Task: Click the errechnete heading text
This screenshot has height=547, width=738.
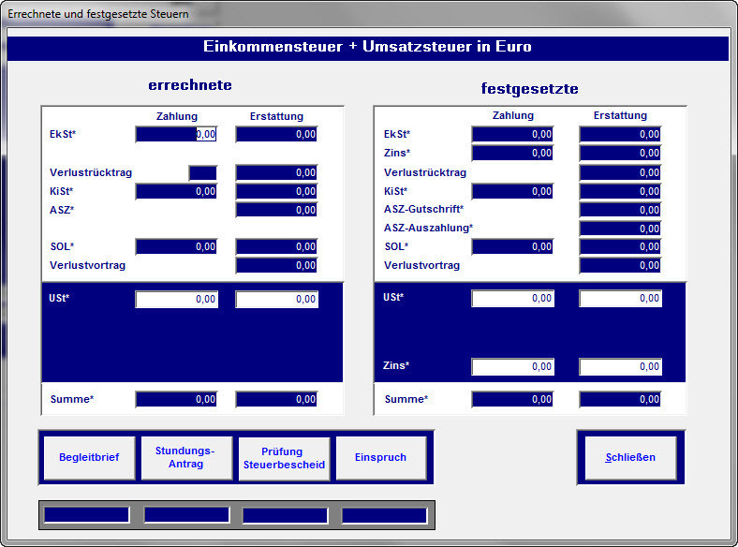Action: 190,85
